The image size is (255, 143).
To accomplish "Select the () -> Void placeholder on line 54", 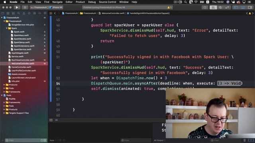I will (229, 83).
